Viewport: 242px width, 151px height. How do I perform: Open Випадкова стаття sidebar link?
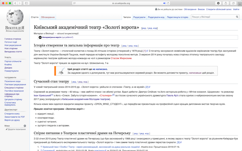[13, 52]
